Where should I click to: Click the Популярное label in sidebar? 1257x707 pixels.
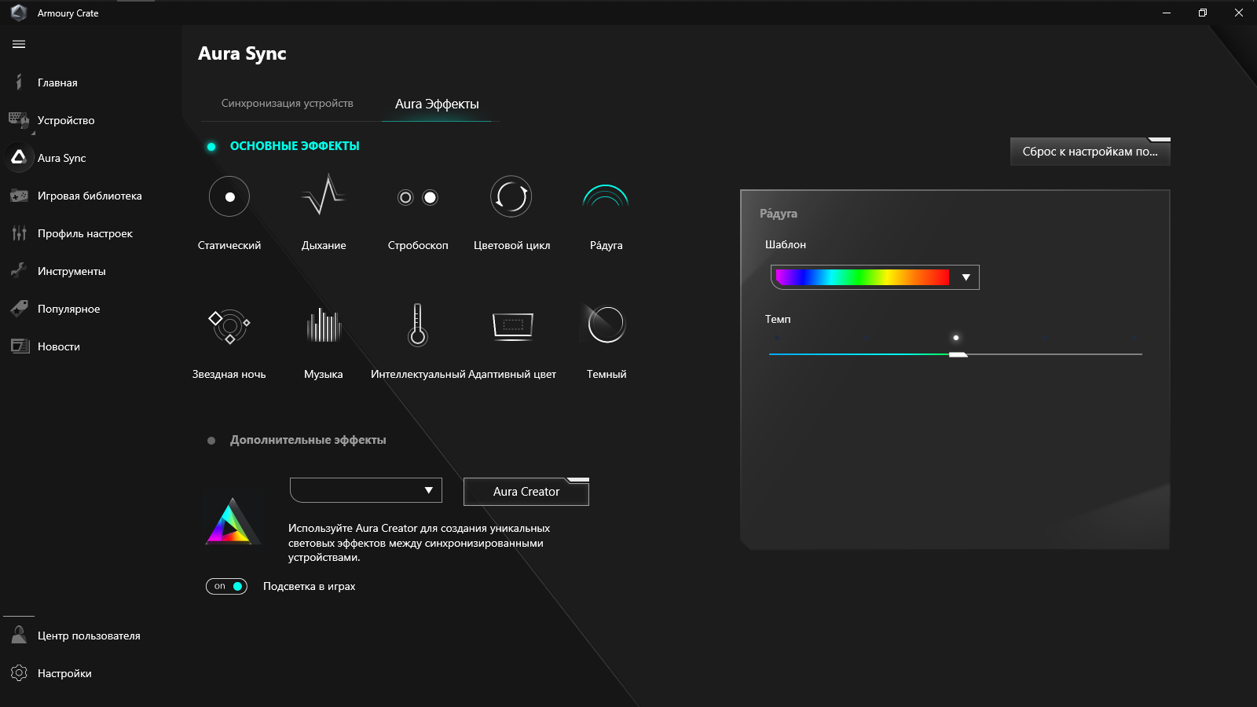click(69, 309)
